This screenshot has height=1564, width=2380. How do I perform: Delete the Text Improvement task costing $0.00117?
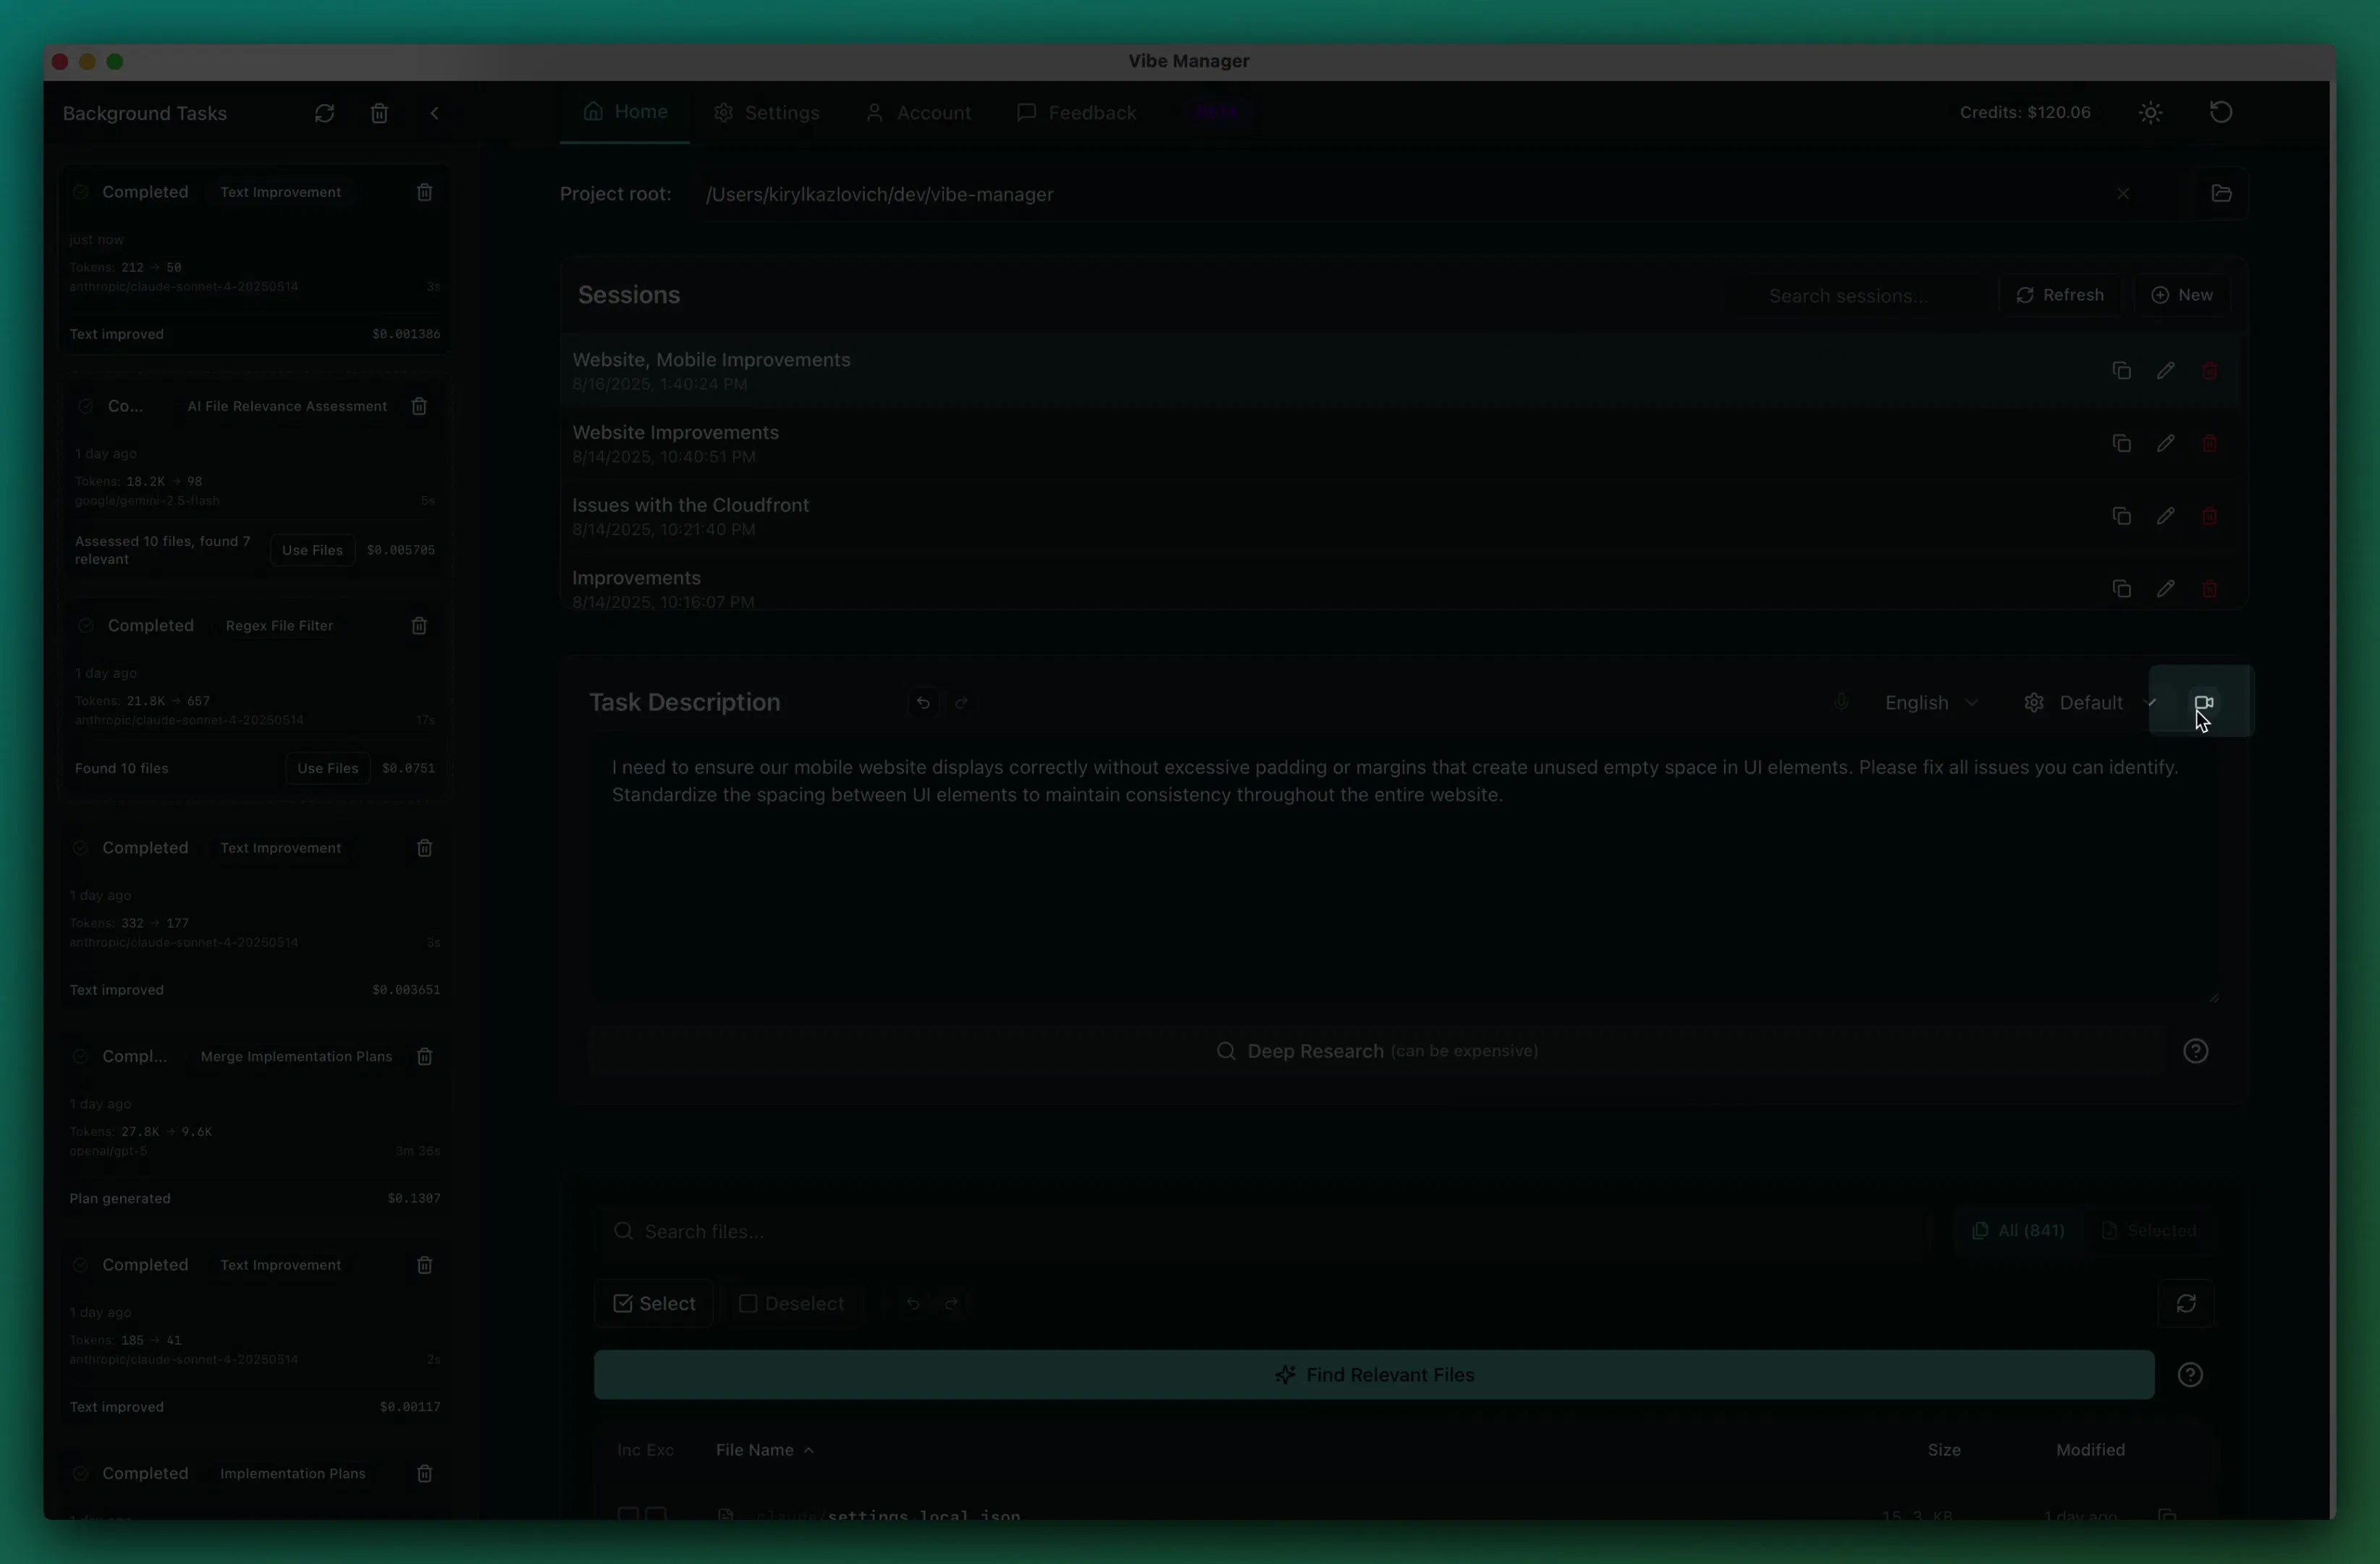(424, 1265)
